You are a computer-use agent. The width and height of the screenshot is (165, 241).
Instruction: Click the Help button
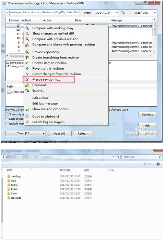(147, 126)
